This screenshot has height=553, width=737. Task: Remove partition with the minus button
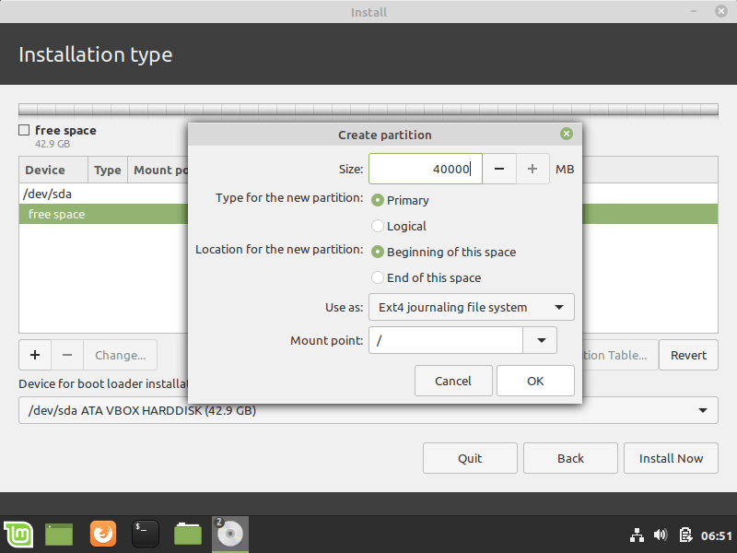67,355
